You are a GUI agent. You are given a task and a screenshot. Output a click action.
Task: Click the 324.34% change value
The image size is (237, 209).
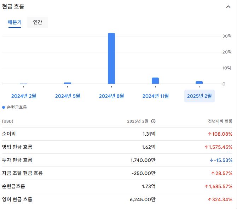[x=220, y=200]
